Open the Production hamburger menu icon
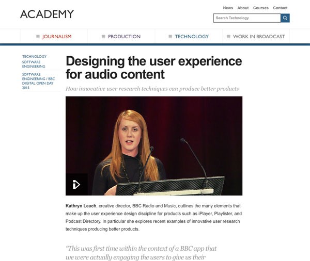Viewport: 310px width, 261px height. coord(103,37)
